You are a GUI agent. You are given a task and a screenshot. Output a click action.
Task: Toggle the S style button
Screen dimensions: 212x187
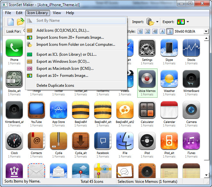point(170,31)
